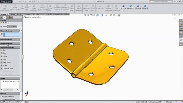Click the Exploded View tool
The image size is (183, 103).
pyautogui.click(x=86, y=8)
